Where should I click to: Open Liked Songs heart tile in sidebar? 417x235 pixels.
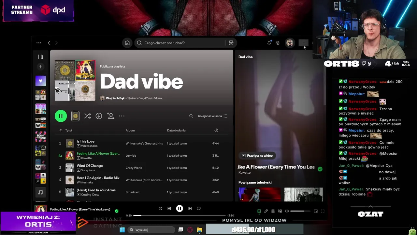click(40, 81)
